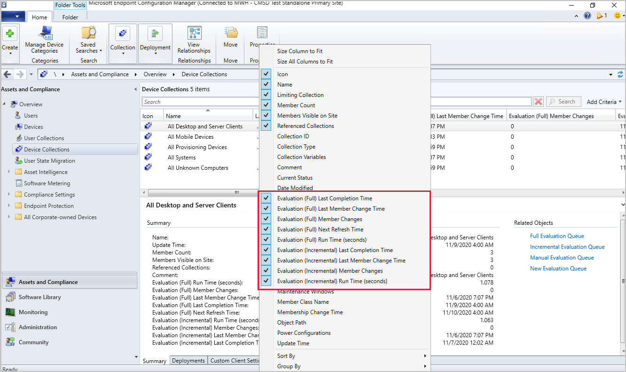This screenshot has height=372, width=626.
Task: Click the refresh icon in address bar
Action: (x=620, y=74)
